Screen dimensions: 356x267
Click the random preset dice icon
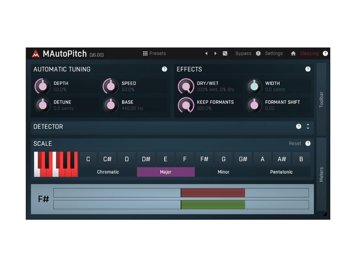225,54
